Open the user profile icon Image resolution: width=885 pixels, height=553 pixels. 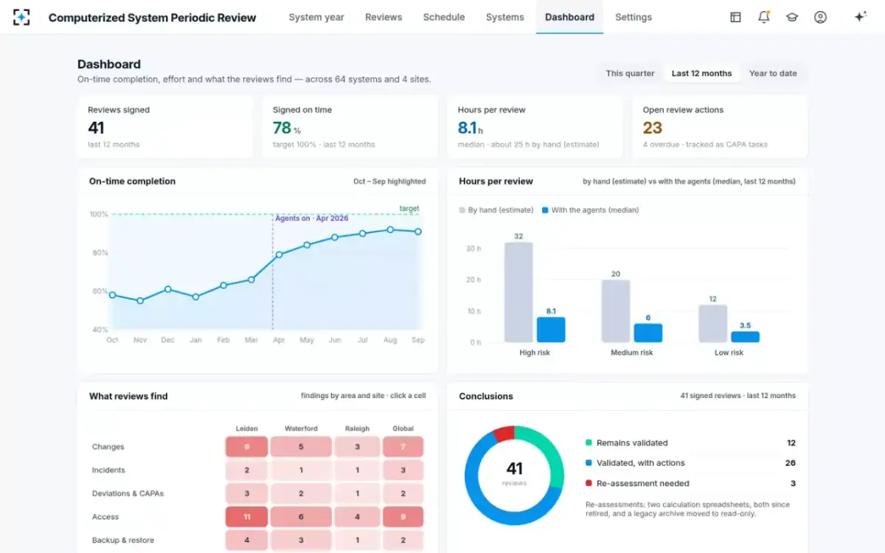tap(820, 17)
